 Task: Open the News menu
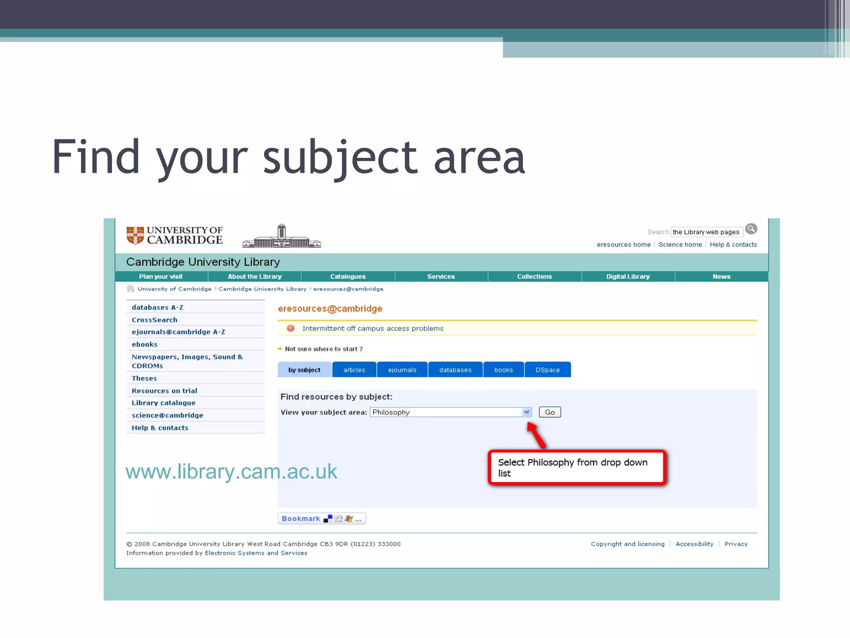[x=721, y=277]
